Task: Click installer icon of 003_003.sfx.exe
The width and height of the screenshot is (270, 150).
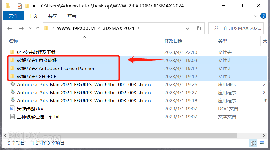Action: [x=13, y=100]
